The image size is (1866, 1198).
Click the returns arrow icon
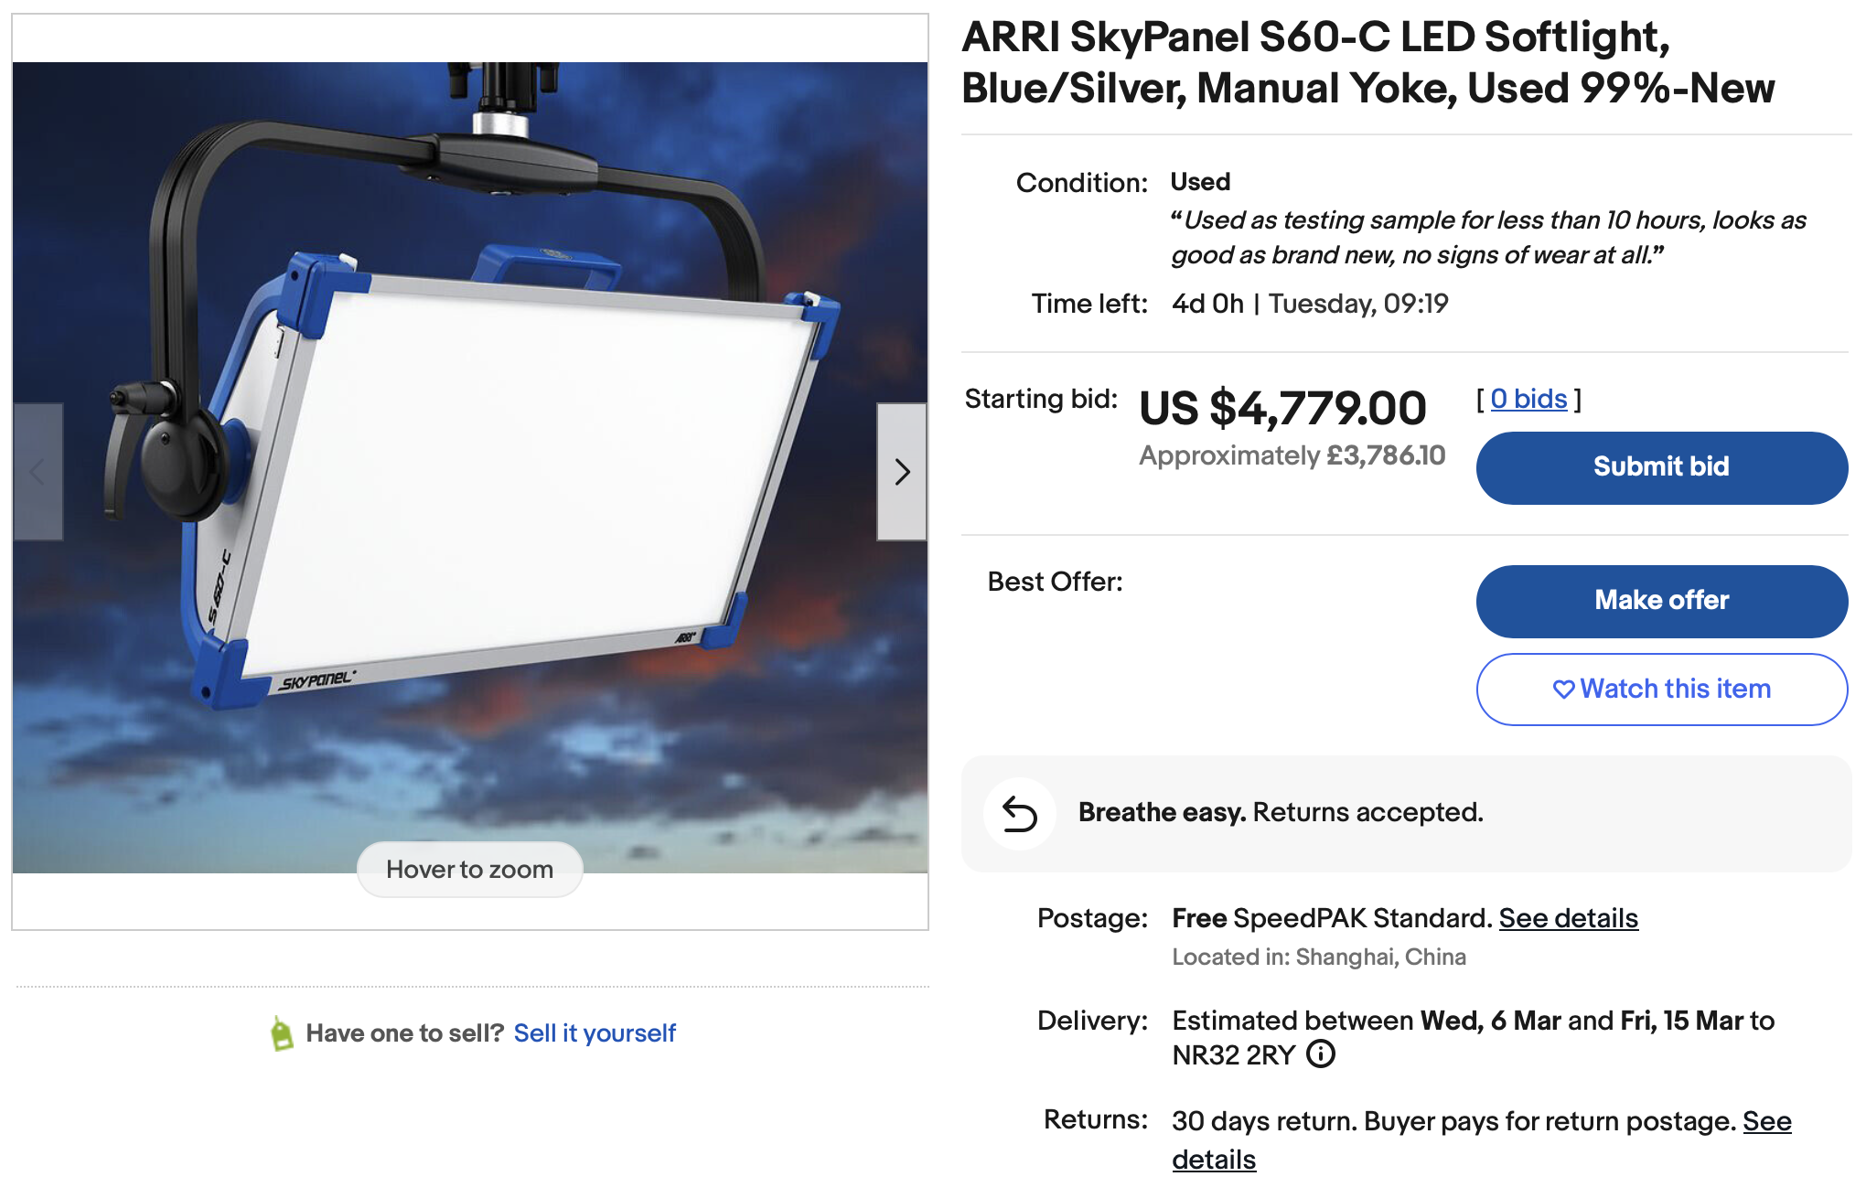pyautogui.click(x=1019, y=814)
